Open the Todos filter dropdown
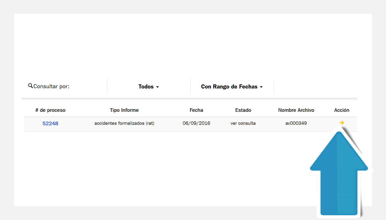Image resolution: width=386 pixels, height=220 pixels. pos(149,87)
